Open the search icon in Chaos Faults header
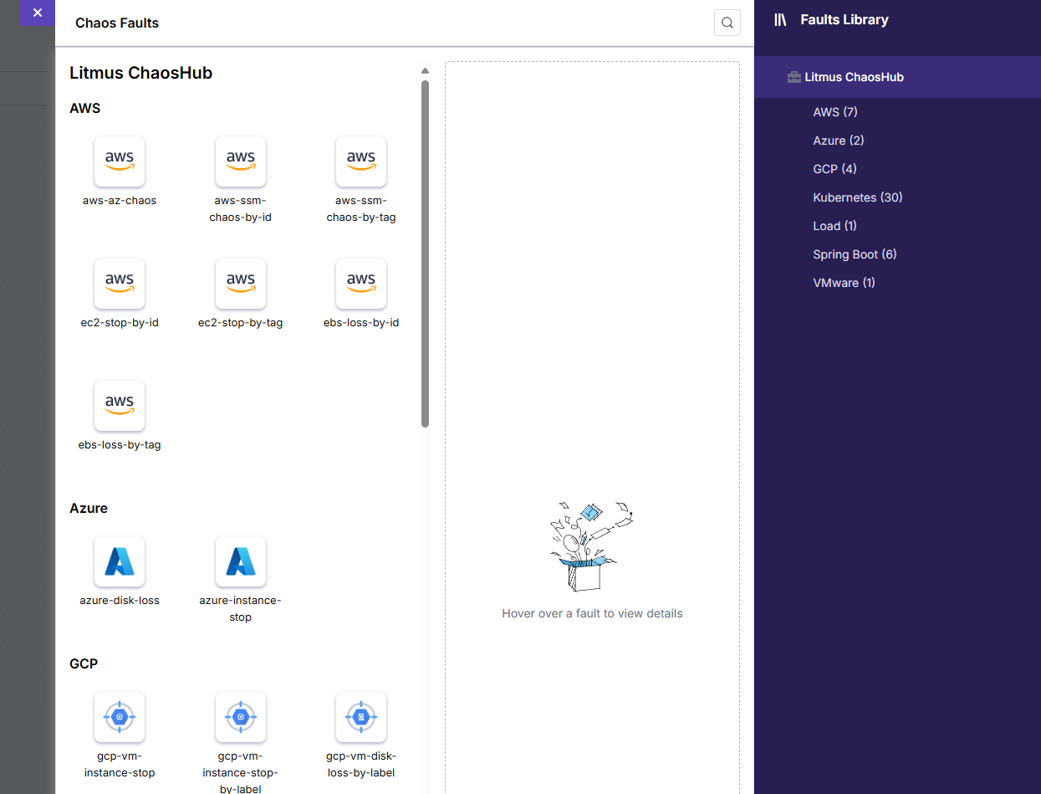This screenshot has height=794, width=1041. [x=727, y=23]
